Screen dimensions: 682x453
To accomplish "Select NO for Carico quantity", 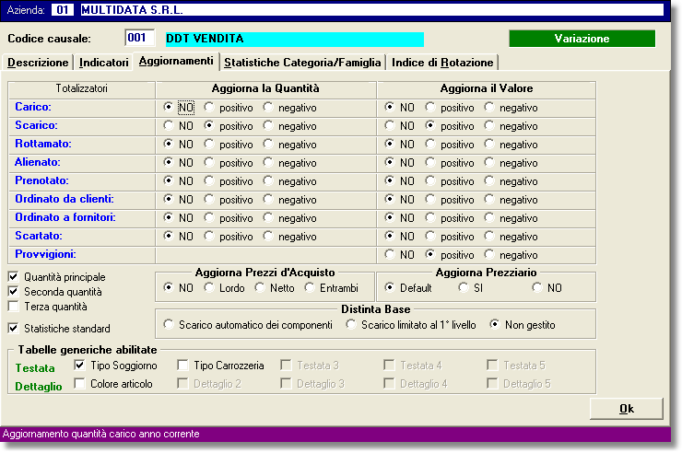I will click(169, 107).
